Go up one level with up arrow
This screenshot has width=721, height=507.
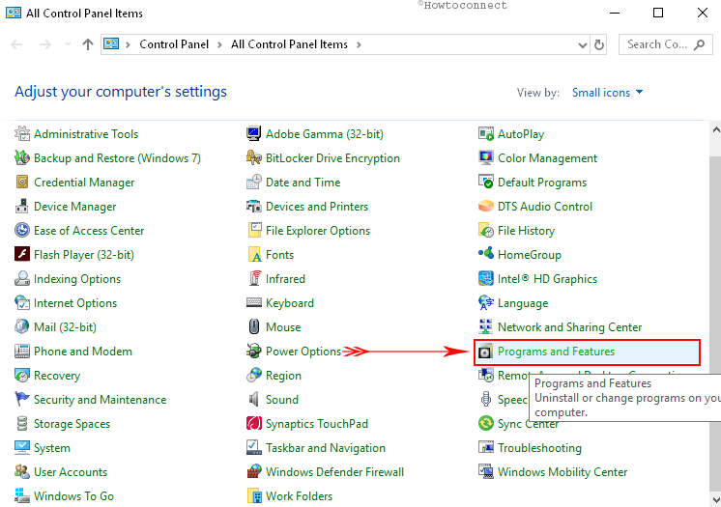coord(87,44)
